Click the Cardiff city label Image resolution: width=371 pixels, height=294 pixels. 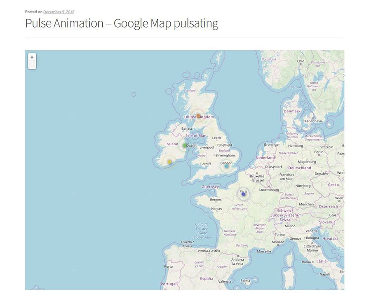pos(205,164)
